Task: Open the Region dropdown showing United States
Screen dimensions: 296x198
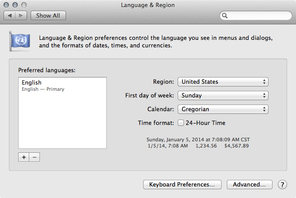Action: pyautogui.click(x=223, y=82)
